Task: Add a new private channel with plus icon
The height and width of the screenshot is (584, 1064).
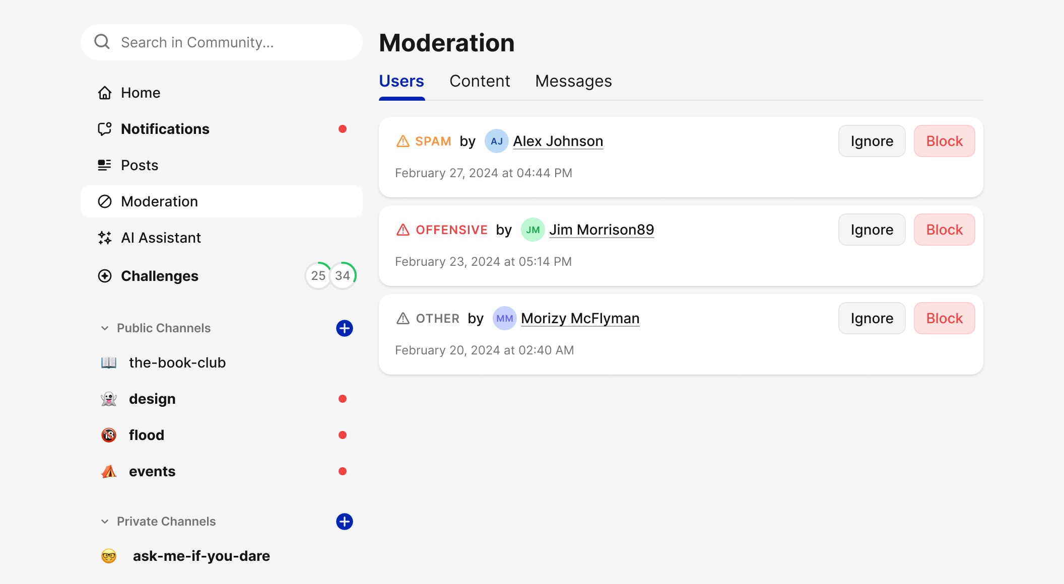Action: (x=345, y=522)
